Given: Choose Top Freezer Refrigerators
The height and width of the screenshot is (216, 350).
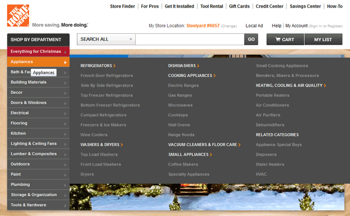Looking at the screenshot, I should (x=107, y=95).
